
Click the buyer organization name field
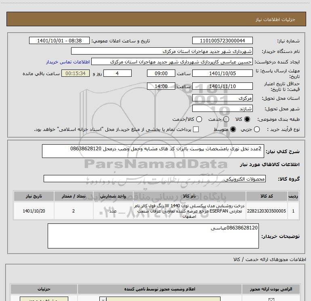click(x=162, y=51)
